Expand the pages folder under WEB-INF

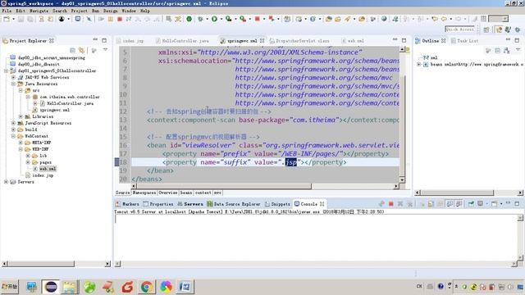pyautogui.click(x=28, y=162)
